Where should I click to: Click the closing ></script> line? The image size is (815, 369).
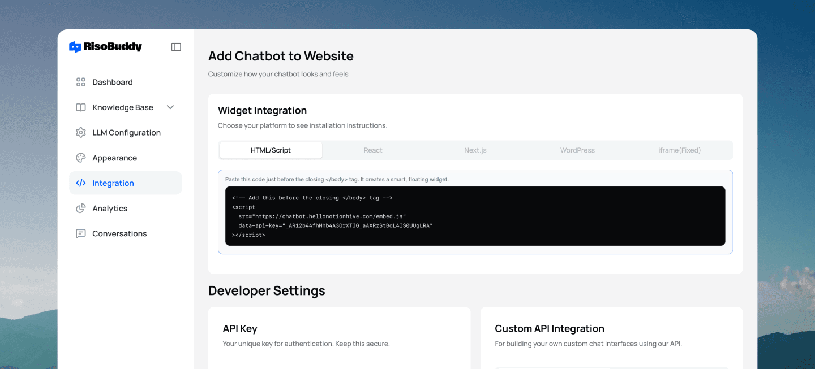248,235
